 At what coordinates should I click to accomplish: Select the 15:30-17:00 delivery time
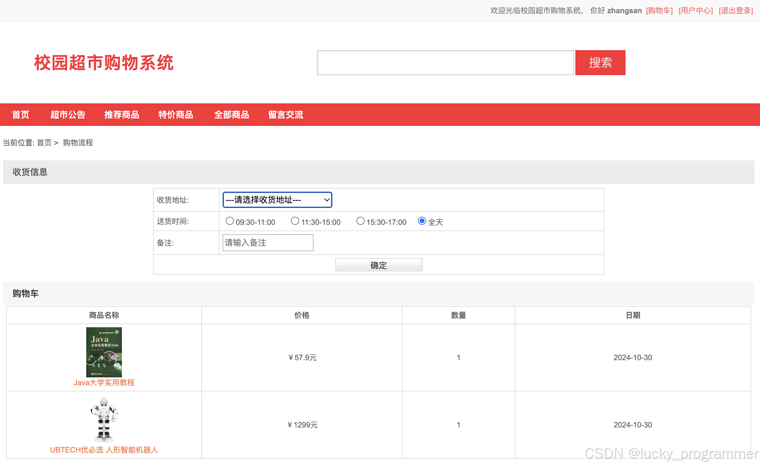(x=361, y=221)
